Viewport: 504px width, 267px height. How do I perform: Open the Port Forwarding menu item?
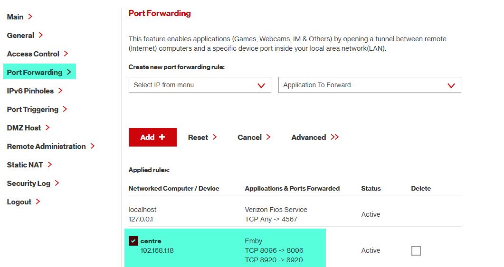(x=35, y=72)
